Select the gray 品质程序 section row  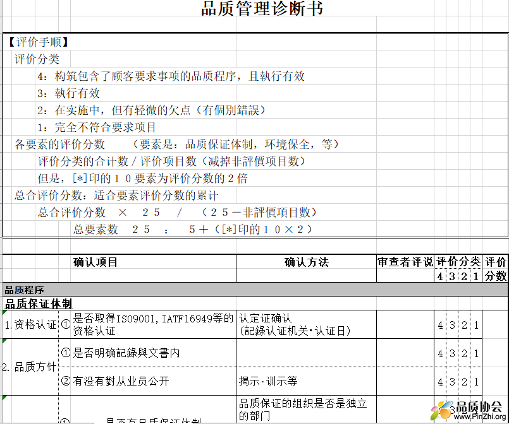click(x=255, y=290)
